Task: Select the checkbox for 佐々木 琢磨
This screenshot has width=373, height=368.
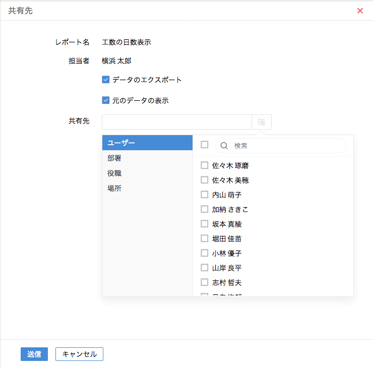Action: [x=205, y=165]
